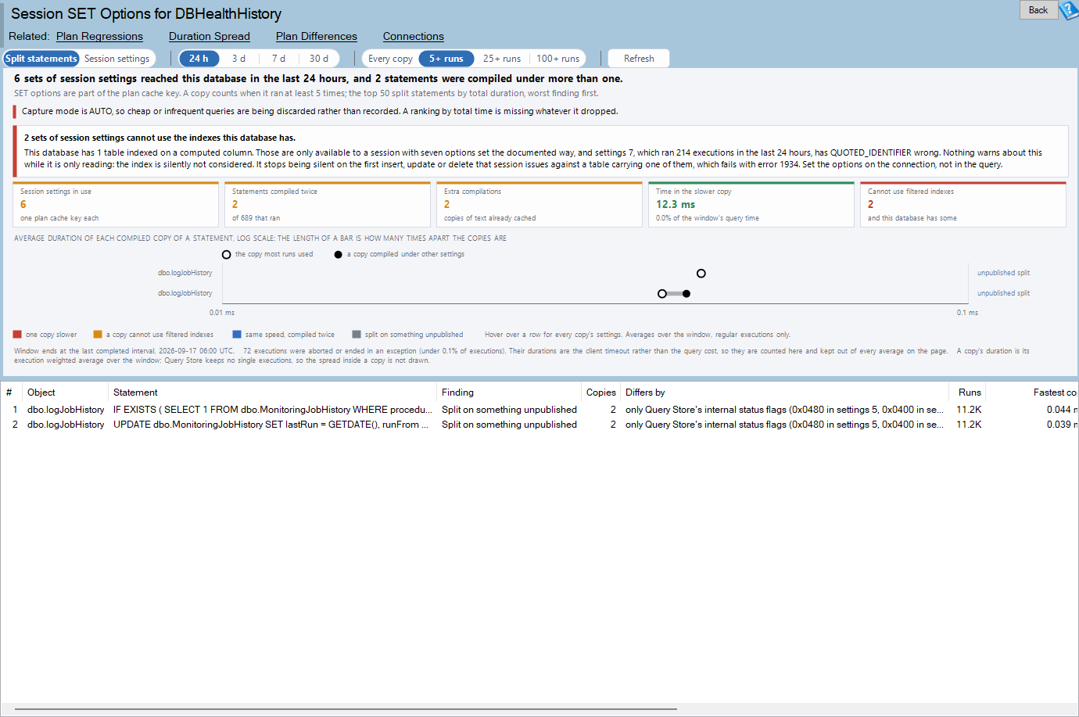The width and height of the screenshot is (1079, 717).
Task: Click the 'Session settings in use' card
Action: coord(116,205)
